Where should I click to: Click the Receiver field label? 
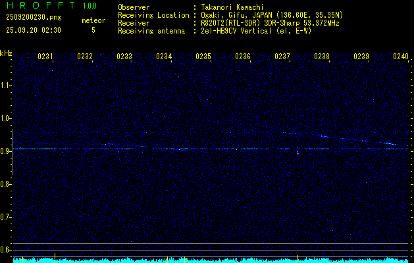pos(134,23)
